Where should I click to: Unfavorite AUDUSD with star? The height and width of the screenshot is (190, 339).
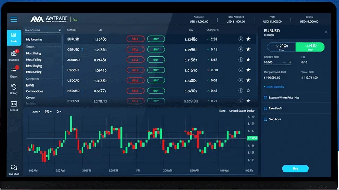248,59
